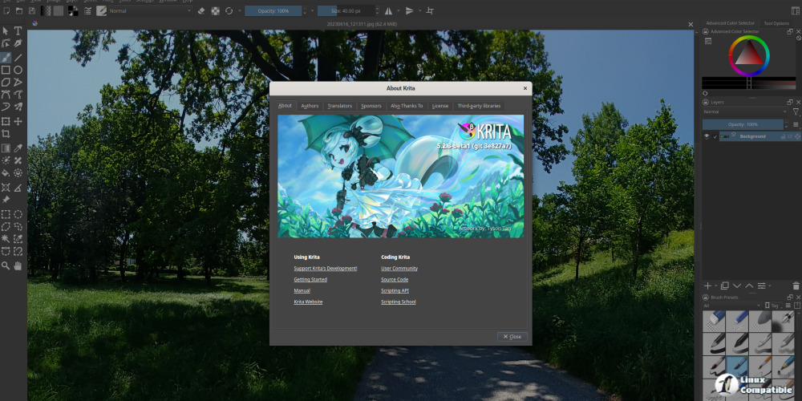Open the Third-party libraries tab

[479, 106]
